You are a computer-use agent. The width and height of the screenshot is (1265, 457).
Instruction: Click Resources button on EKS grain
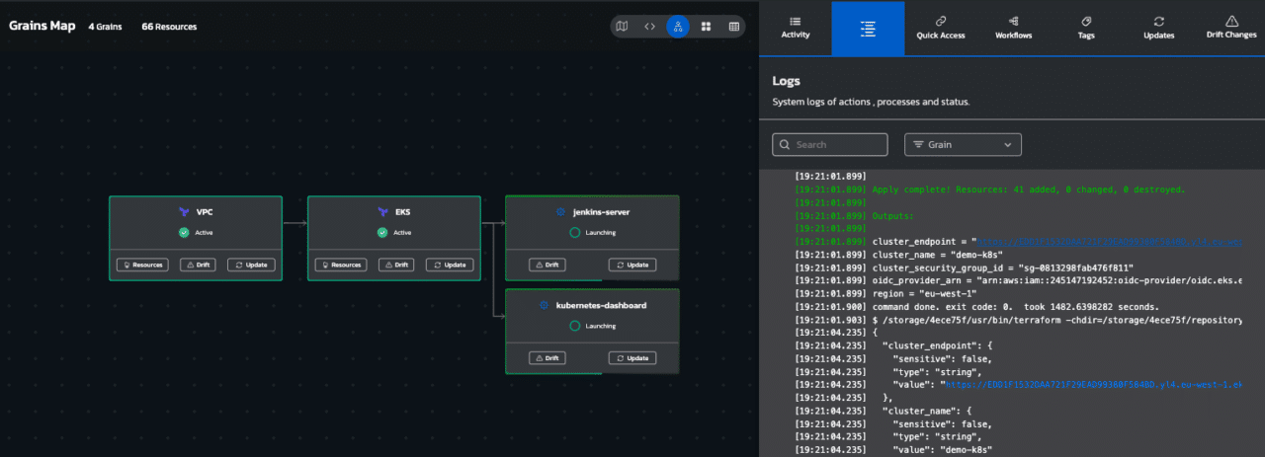pos(341,265)
